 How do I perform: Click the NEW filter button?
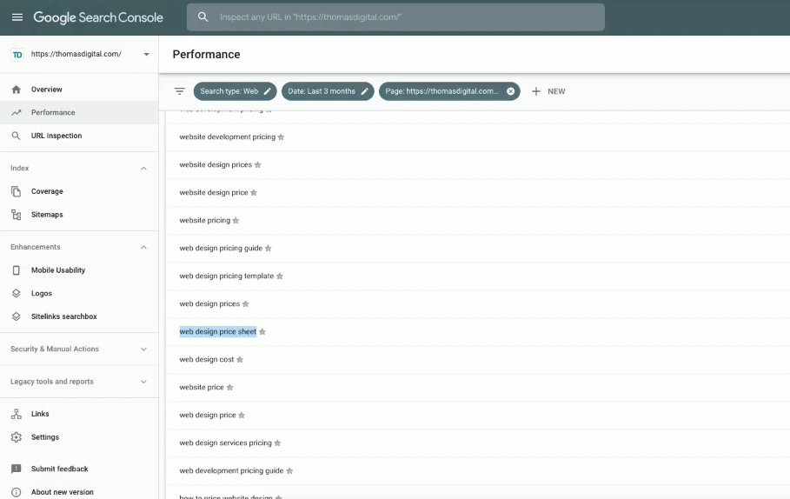coord(548,91)
